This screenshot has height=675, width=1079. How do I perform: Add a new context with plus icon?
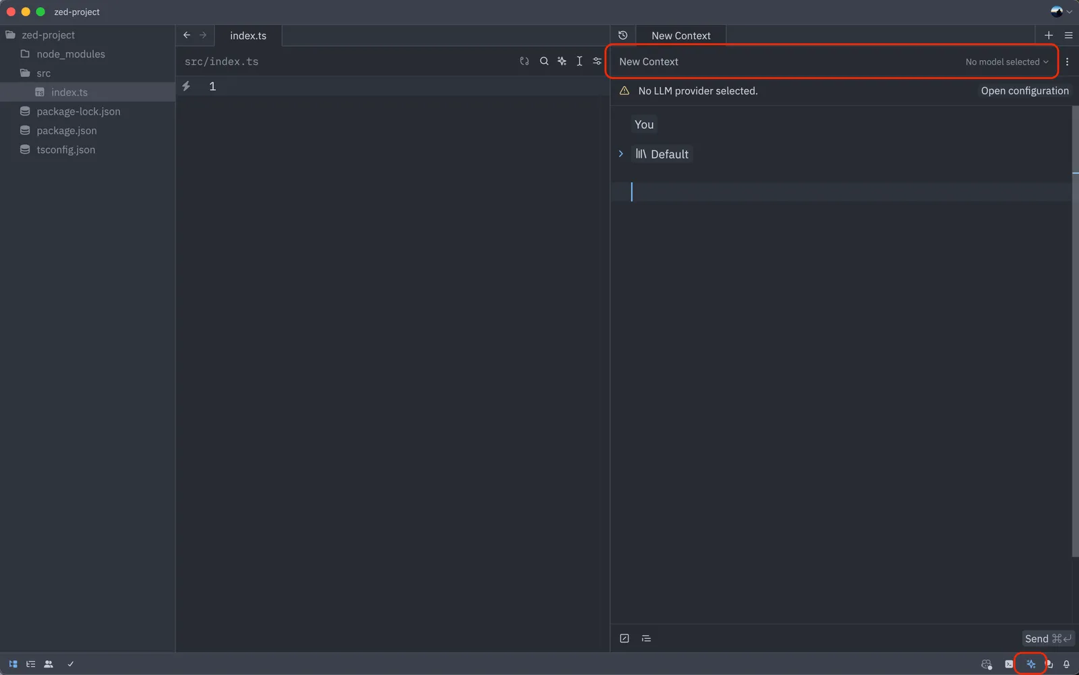tap(1049, 35)
